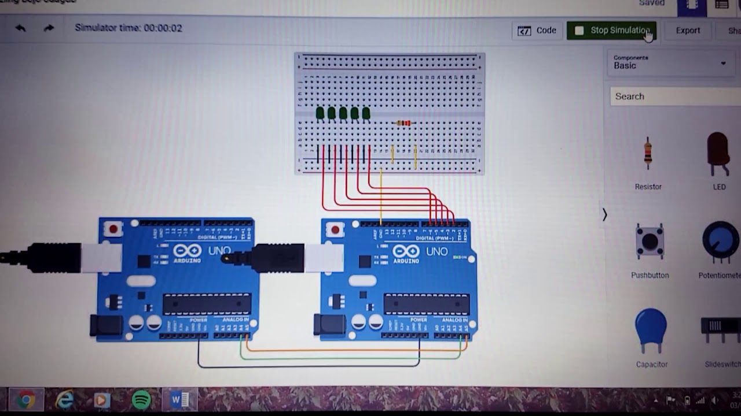Click the right Arduino reset button
Image resolution: width=741 pixels, height=416 pixels.
point(335,231)
